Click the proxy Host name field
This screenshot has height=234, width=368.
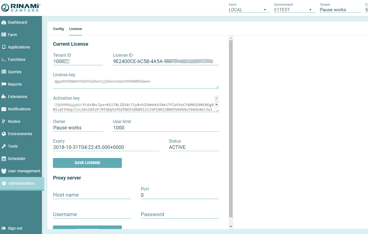pyautogui.click(x=92, y=195)
